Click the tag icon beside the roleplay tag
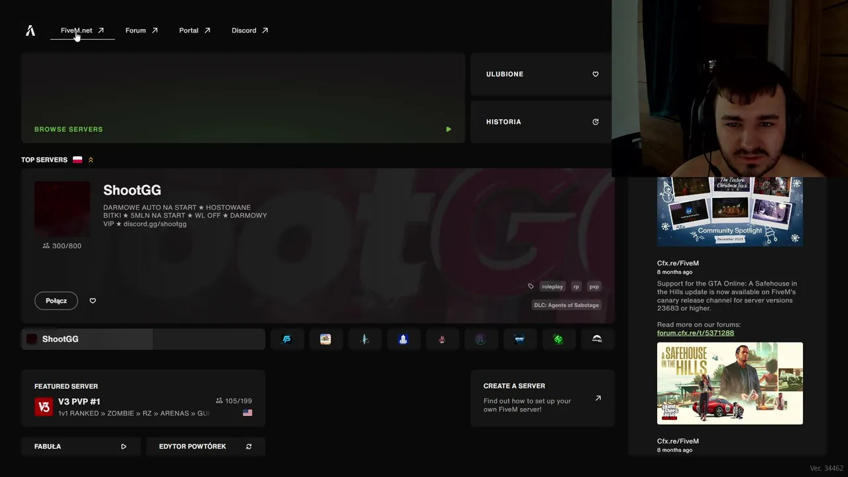Screen dimensions: 848x477 (x=531, y=287)
